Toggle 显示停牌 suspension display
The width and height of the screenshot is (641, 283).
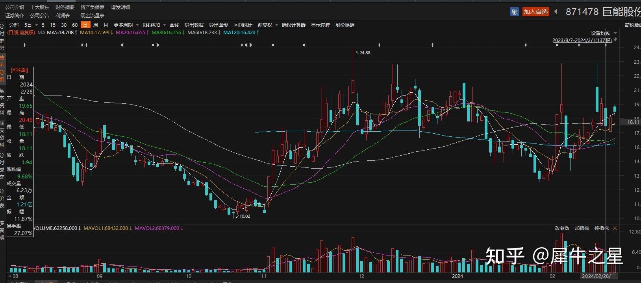pyautogui.click(x=320, y=25)
